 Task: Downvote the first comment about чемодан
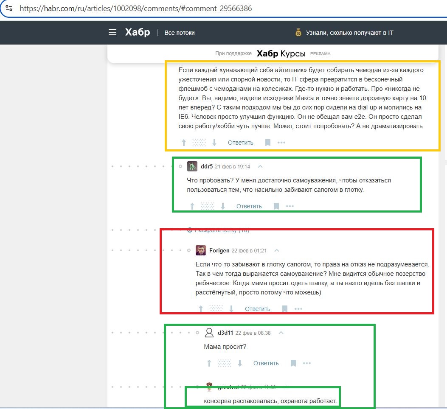tap(214, 143)
